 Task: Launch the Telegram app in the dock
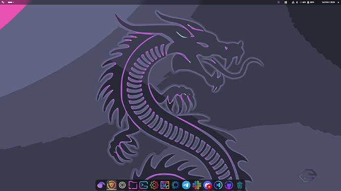pos(186,185)
